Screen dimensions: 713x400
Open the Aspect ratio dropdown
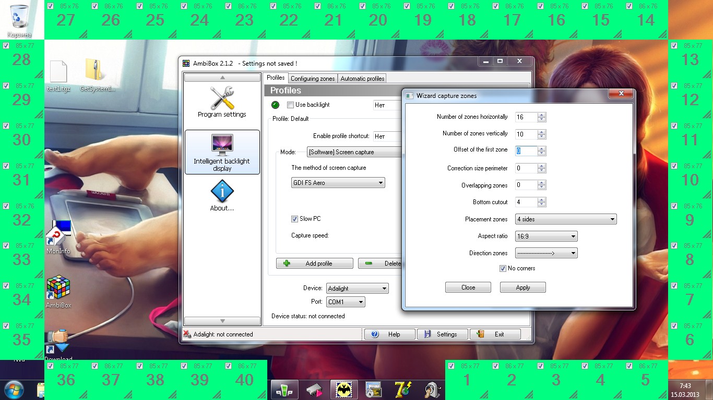[x=546, y=236]
